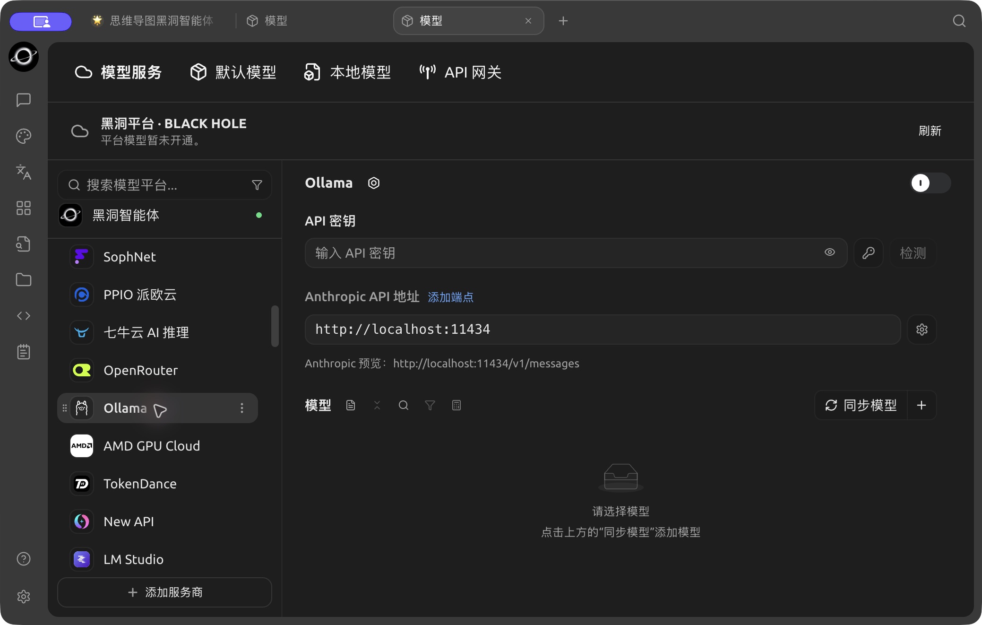Screen dimensions: 982x625
Task: Click the 同步模型 button
Action: [861, 405]
